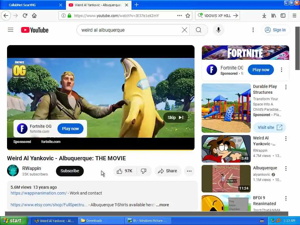Open options for BFDI 9 Reanimated

286,198
